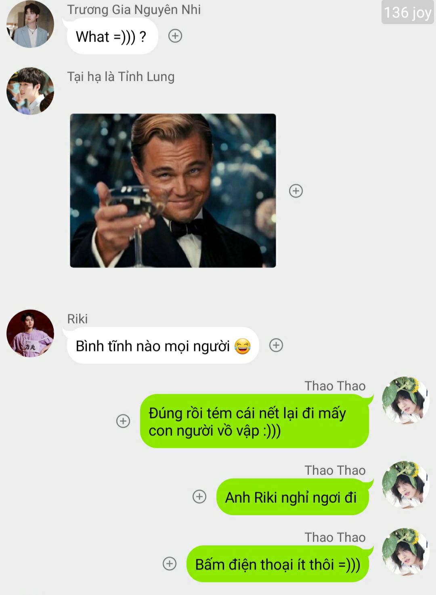Open Trương Gia Nguyên Nhi's avatar
Viewport: 436px width, 595px height.
[x=30, y=24]
